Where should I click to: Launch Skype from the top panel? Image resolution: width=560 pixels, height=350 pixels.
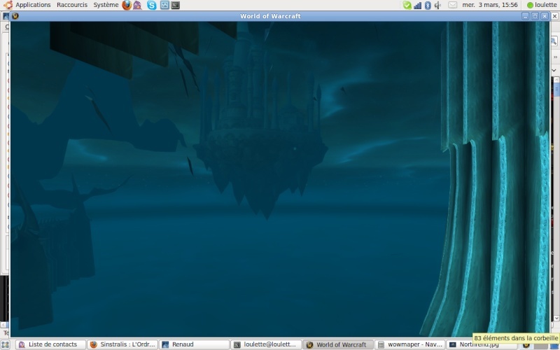(x=151, y=5)
